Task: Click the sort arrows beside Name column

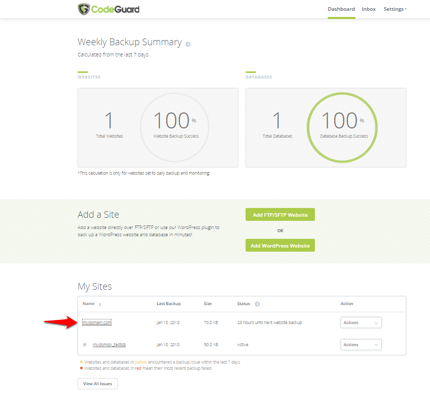Action: coord(100,305)
